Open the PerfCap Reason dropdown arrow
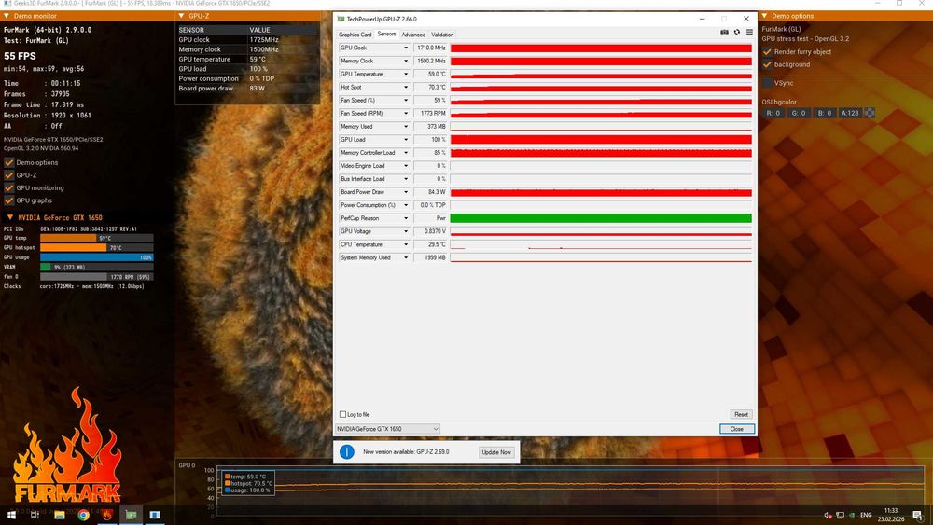This screenshot has height=525, width=933. (406, 218)
